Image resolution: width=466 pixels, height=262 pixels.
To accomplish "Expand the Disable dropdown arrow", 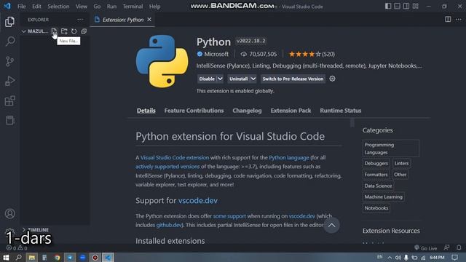I will (x=220, y=79).
